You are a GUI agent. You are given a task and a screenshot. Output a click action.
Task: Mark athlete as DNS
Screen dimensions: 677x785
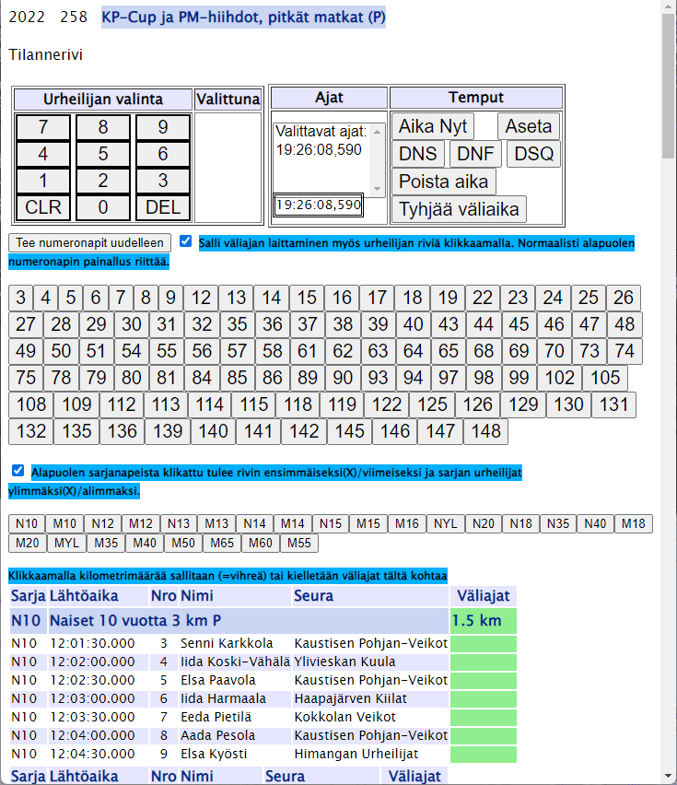point(419,154)
